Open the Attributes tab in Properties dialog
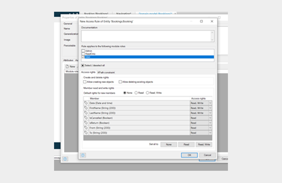 (68, 60)
